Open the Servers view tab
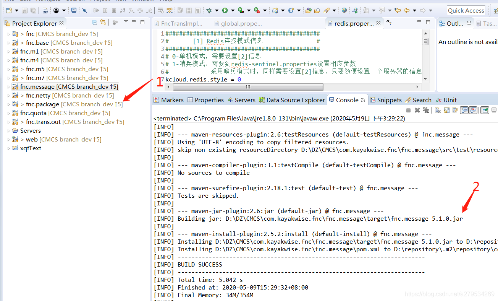 [x=241, y=100]
